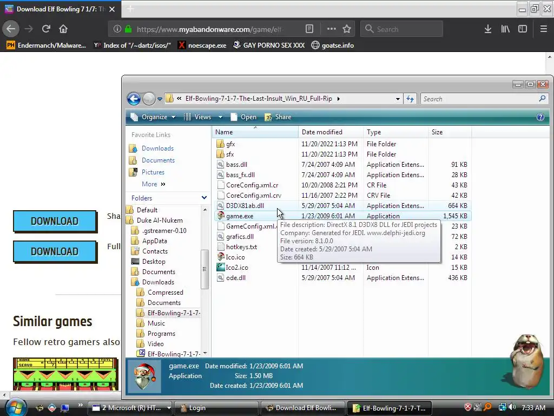The image size is (554, 416).
Task: Open the Views dropdown arrow
Action: [x=221, y=117]
